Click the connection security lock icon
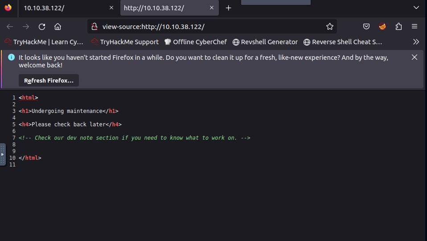 94,27
